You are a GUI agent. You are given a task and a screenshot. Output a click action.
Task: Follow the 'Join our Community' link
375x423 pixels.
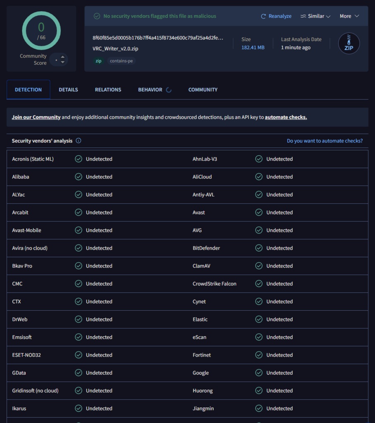(x=36, y=117)
